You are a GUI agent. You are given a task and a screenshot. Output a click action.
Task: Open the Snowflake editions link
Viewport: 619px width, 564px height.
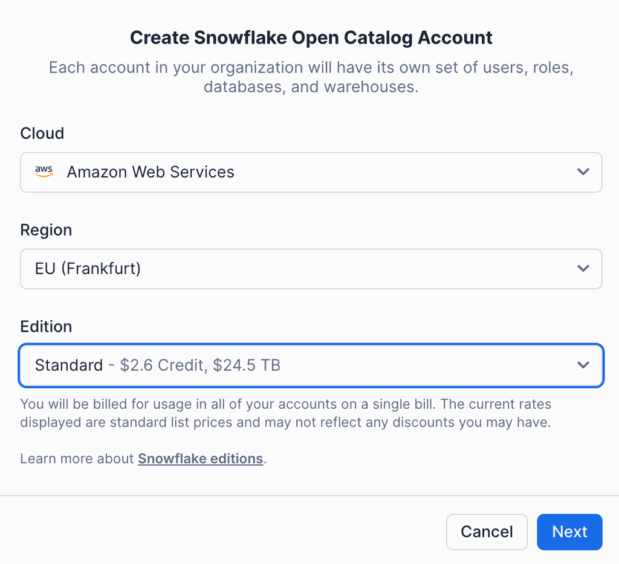coord(200,458)
